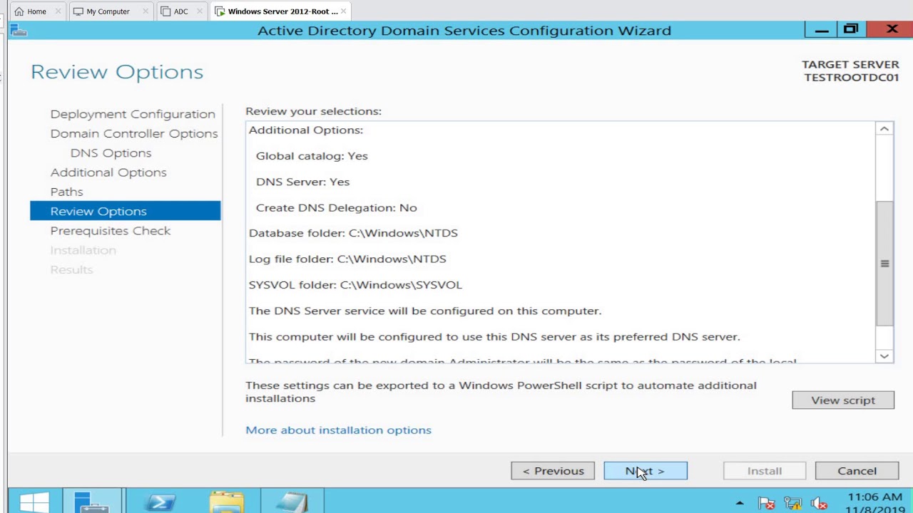Image resolution: width=913 pixels, height=513 pixels.
Task: Open Server Manager from the taskbar
Action: coord(92,502)
